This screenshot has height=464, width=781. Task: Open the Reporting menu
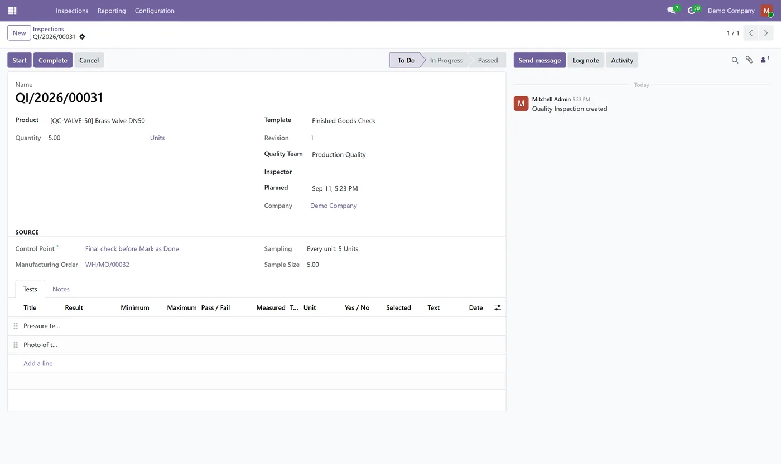(112, 11)
